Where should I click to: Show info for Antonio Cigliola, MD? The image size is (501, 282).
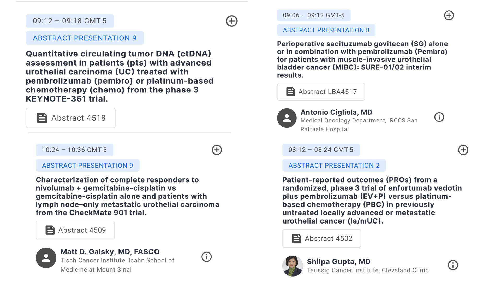(x=439, y=117)
